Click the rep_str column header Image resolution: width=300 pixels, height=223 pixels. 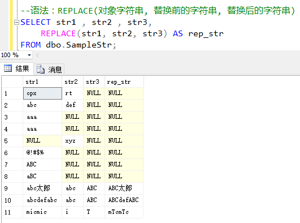[124, 82]
